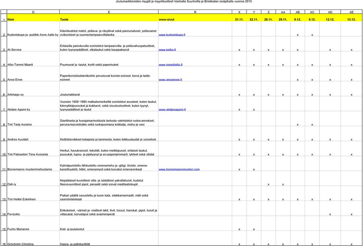Click column header AB
This screenshot has width=363, height=246.
tap(298, 12)
